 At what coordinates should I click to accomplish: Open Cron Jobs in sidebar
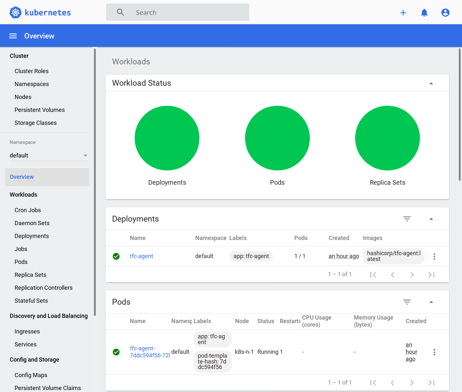pyautogui.click(x=28, y=210)
